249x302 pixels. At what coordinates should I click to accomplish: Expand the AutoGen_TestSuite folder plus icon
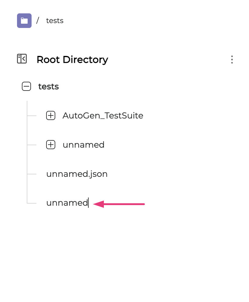[51, 116]
